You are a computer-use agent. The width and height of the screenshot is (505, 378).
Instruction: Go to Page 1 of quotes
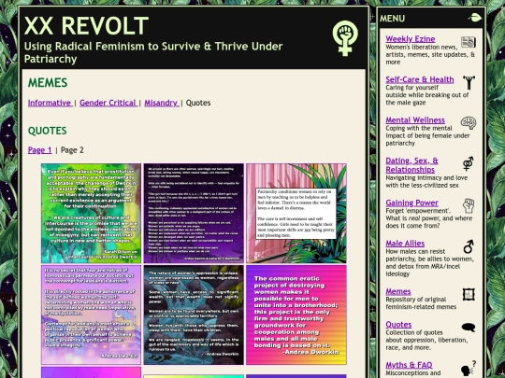coord(39,150)
